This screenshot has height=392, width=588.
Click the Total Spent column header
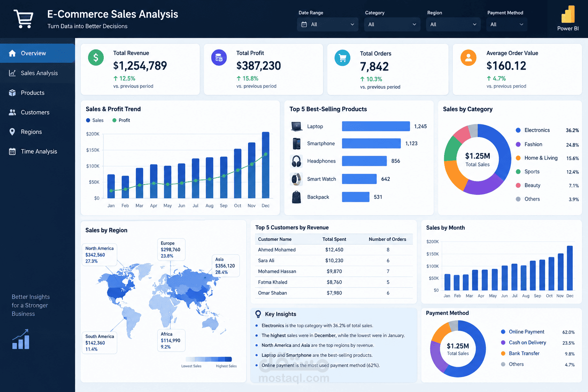[x=334, y=239]
